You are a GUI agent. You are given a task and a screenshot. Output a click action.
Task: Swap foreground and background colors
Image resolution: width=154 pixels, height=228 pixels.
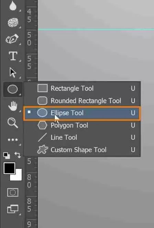coord(18,155)
